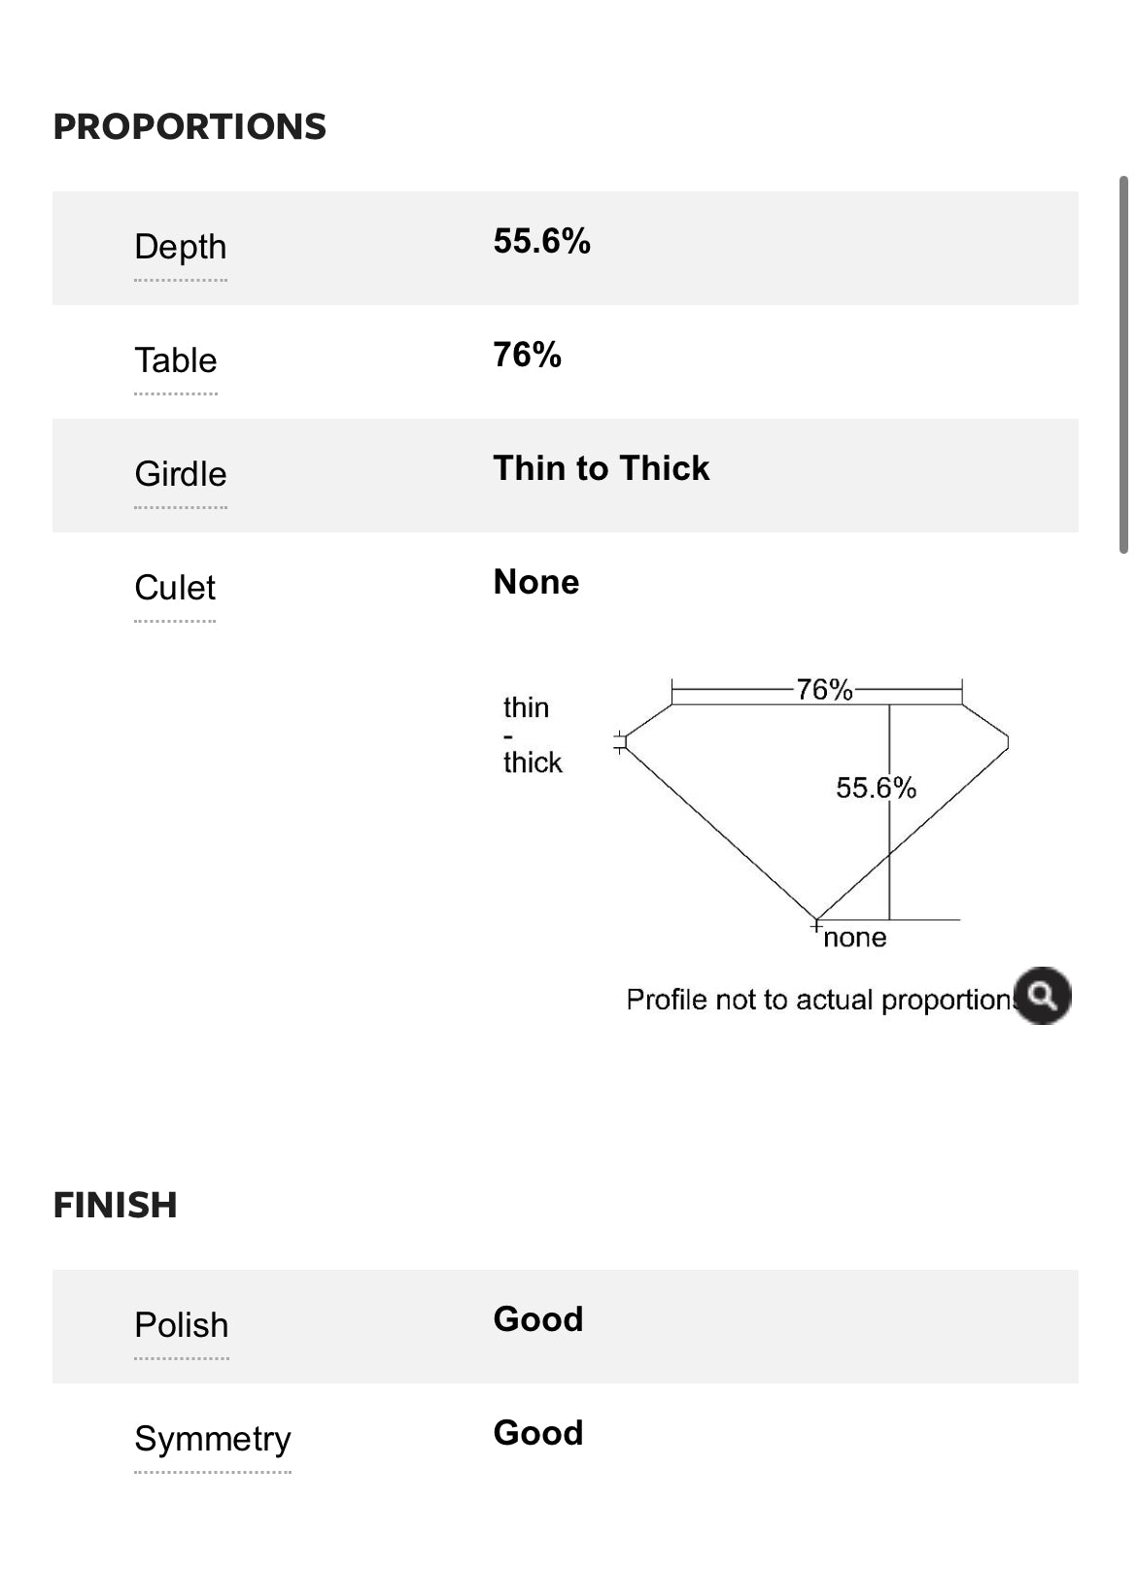Click the Thin to Thick girdle value
The image size is (1137, 1570).
pyautogui.click(x=602, y=468)
